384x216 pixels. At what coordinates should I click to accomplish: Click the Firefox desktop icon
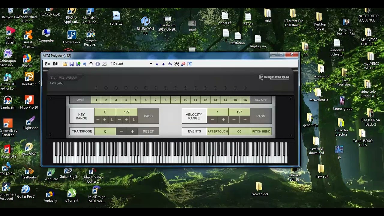pos(27,61)
